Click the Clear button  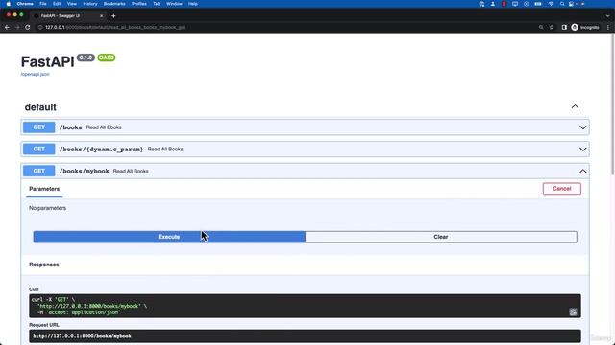pyautogui.click(x=441, y=237)
